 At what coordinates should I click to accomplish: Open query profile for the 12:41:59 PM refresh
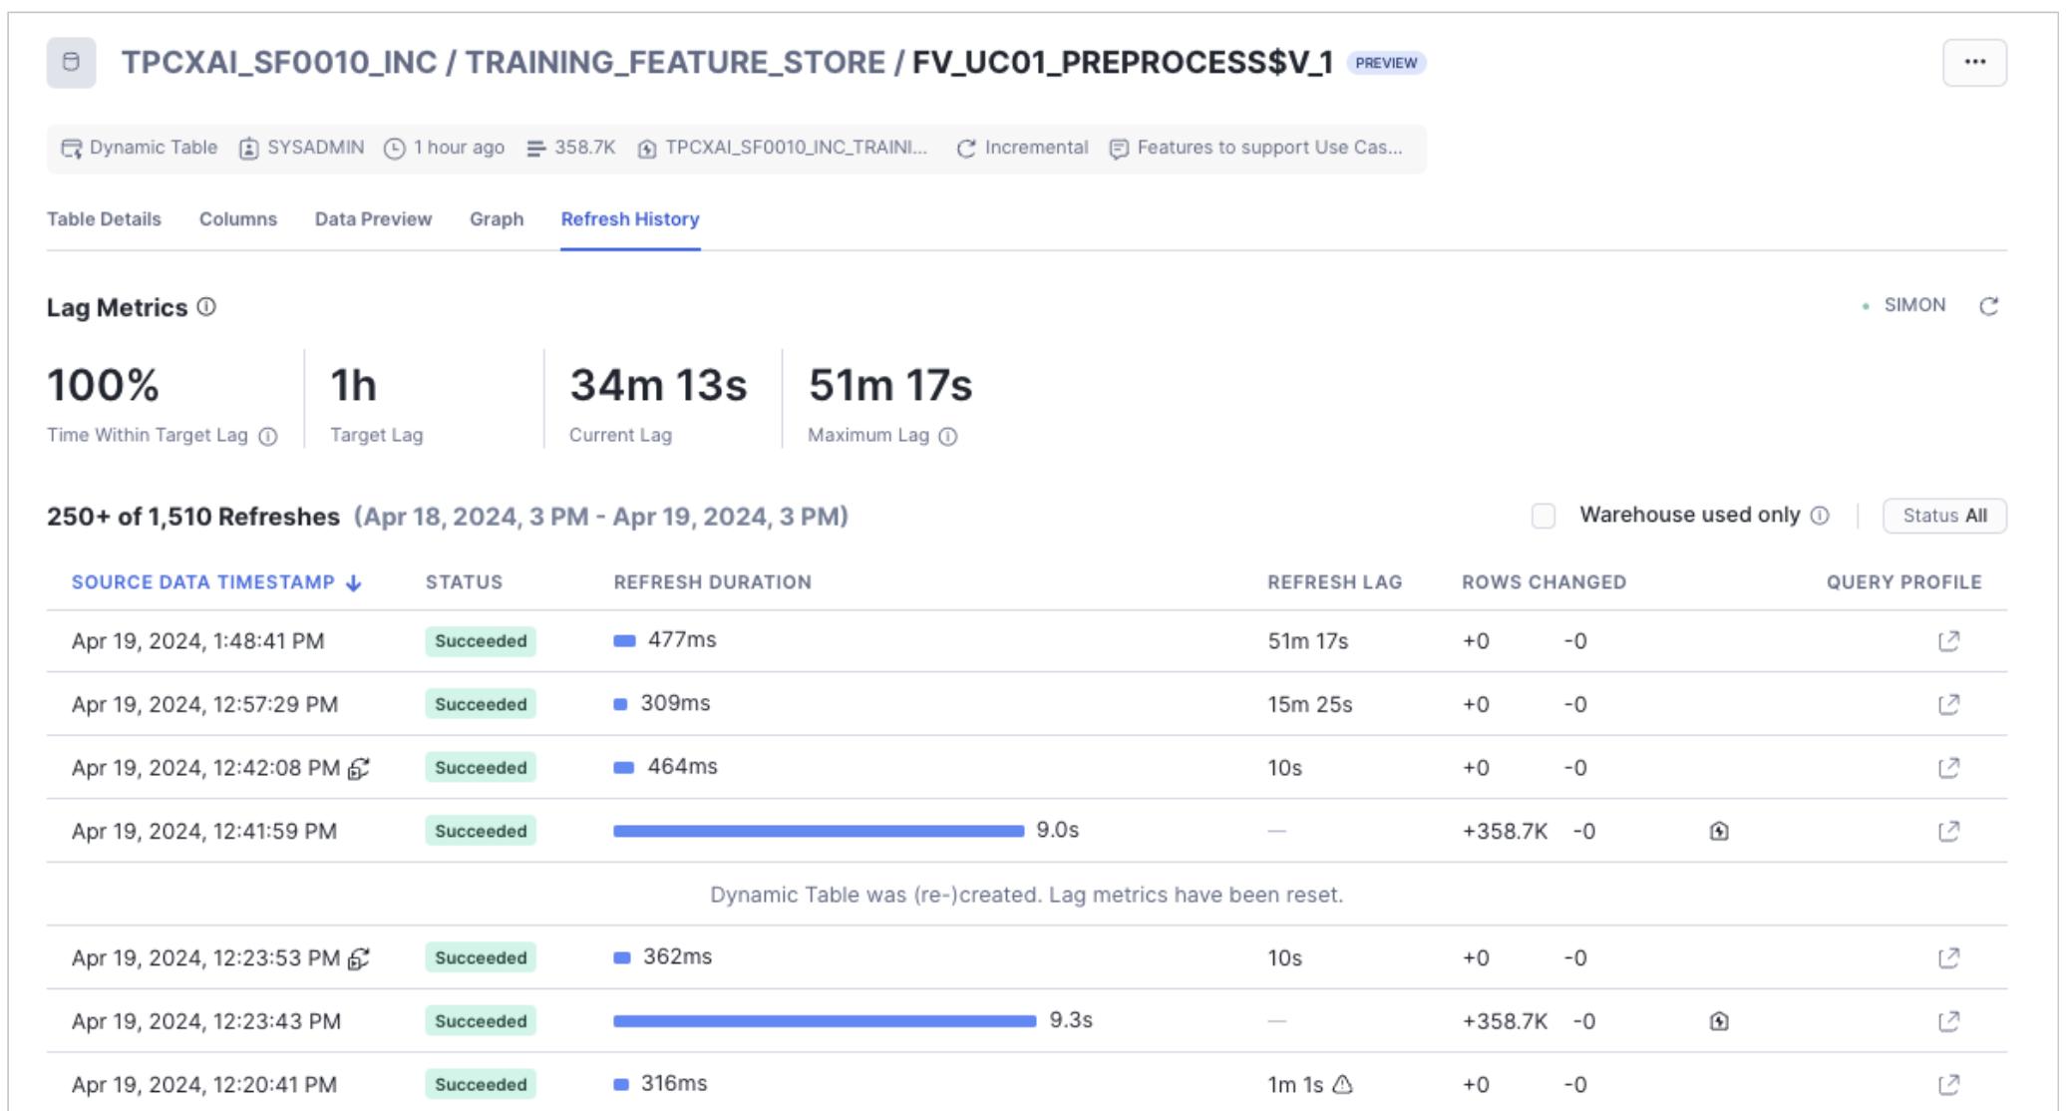(x=1948, y=831)
